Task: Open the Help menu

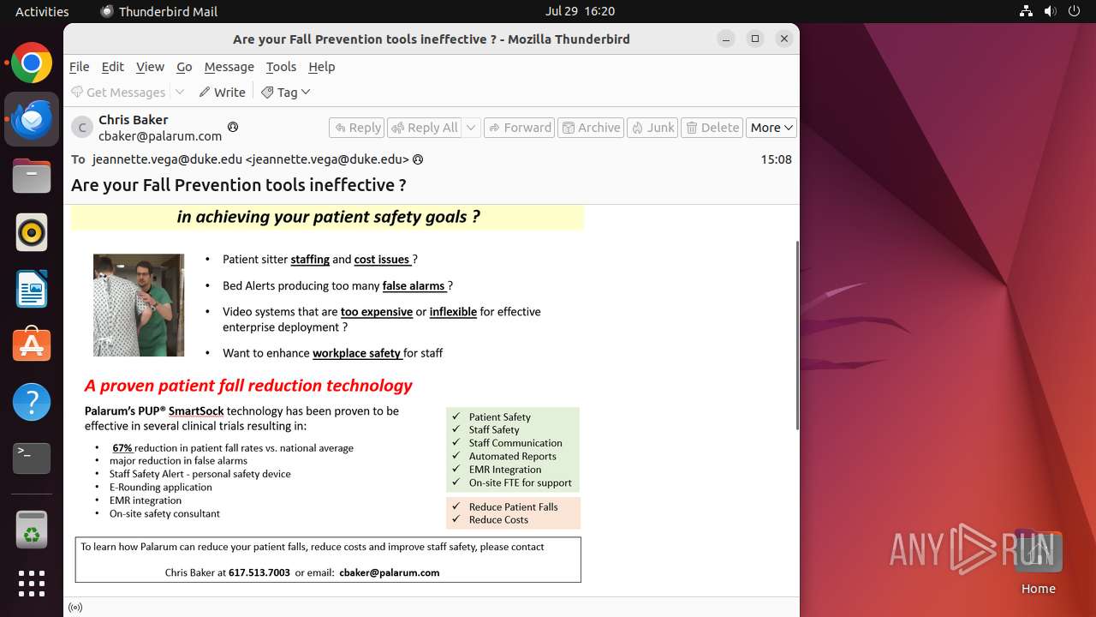Action: [321, 66]
